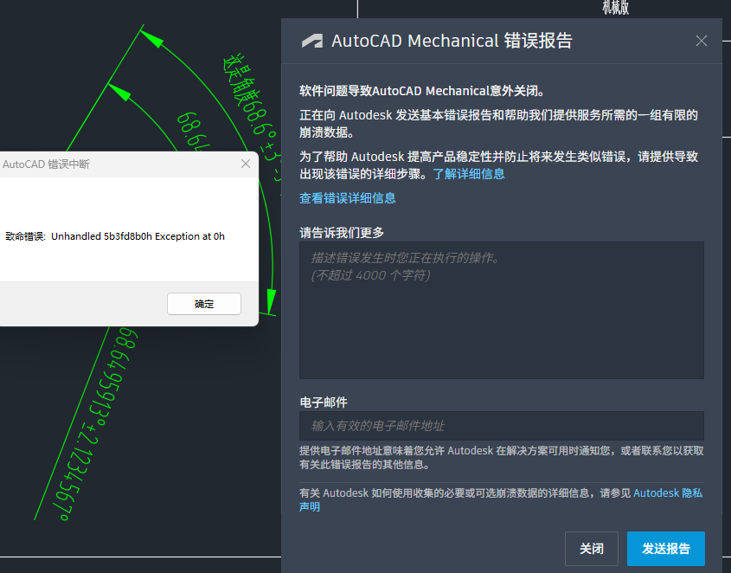Open the 了解详细信息 link
Image resolution: width=731 pixels, height=573 pixels.
point(469,174)
